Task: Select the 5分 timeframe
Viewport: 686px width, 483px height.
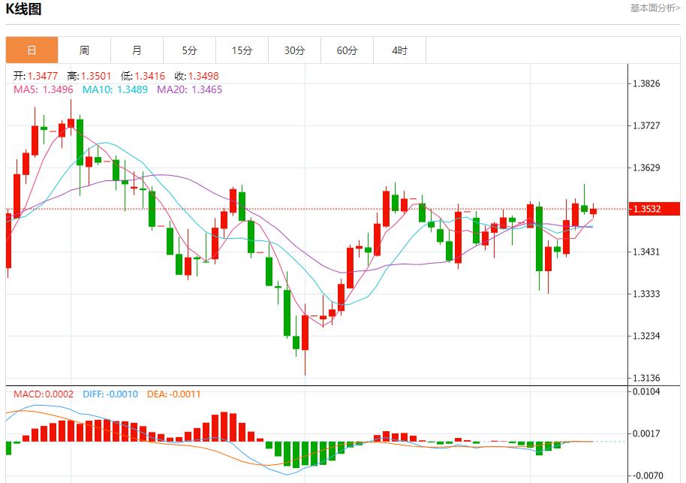Action: (x=189, y=50)
